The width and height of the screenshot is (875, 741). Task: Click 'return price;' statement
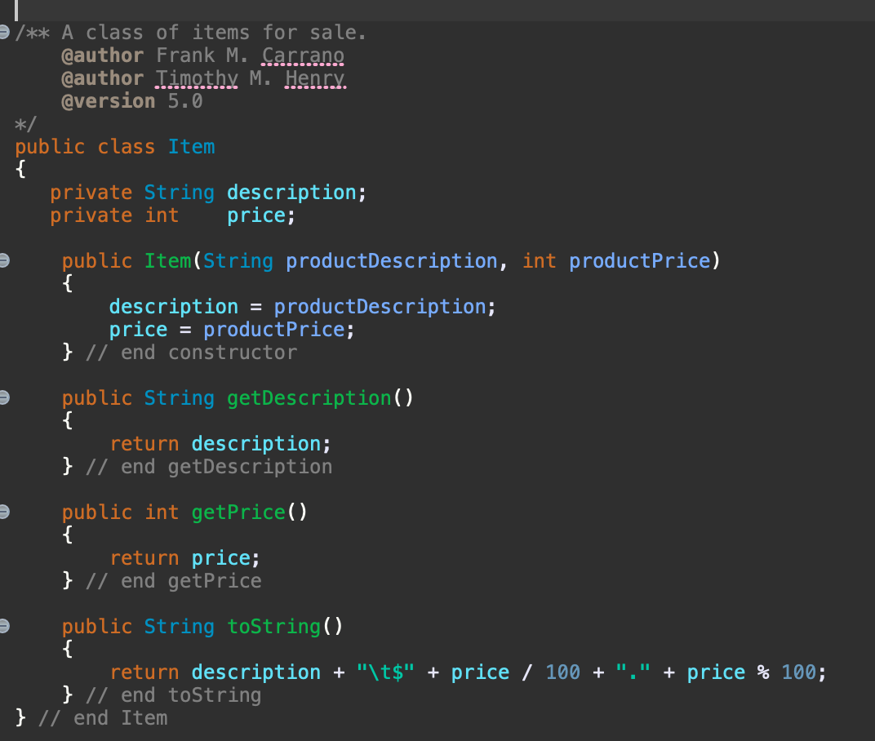tap(185, 558)
